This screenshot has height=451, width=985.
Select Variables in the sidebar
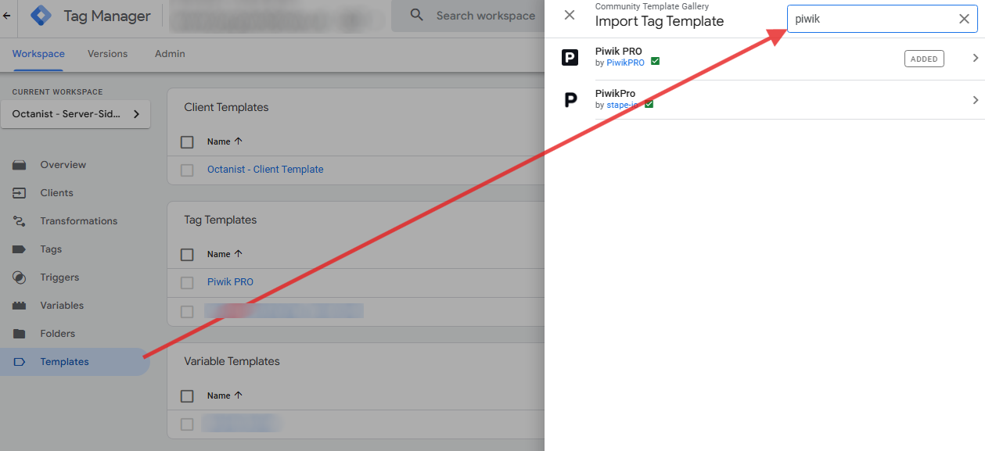point(25,305)
